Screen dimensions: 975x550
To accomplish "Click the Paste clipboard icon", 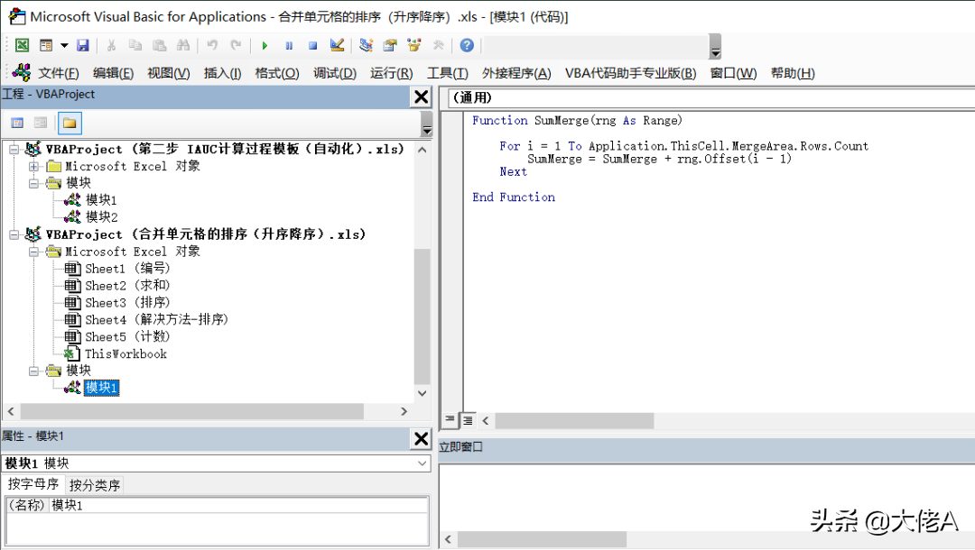I will click(x=159, y=45).
